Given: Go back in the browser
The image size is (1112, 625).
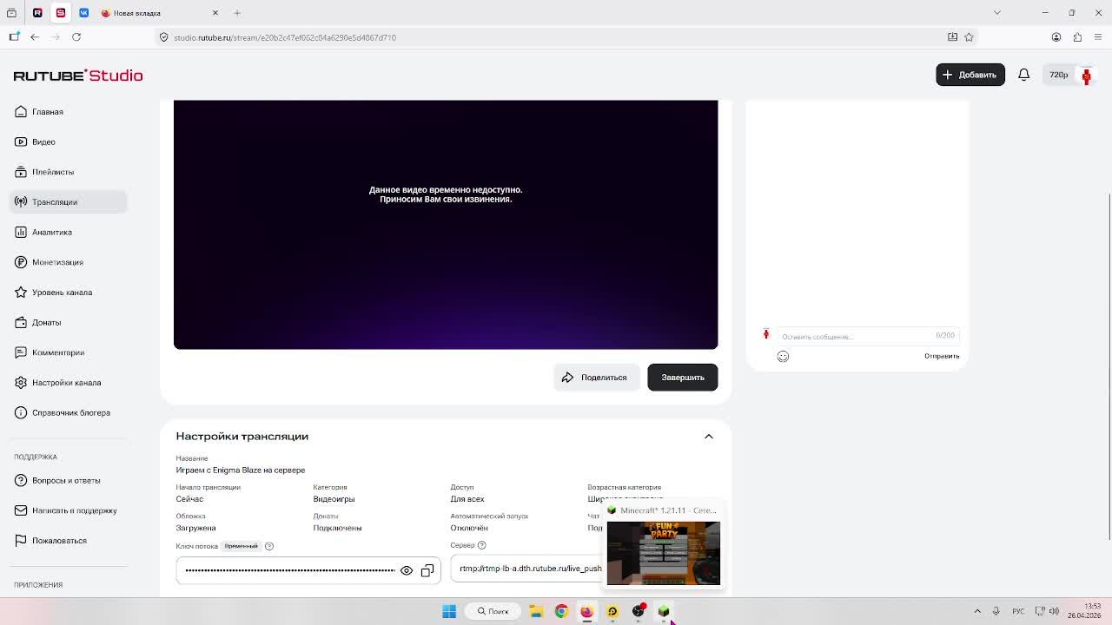Looking at the screenshot, I should 35,37.
